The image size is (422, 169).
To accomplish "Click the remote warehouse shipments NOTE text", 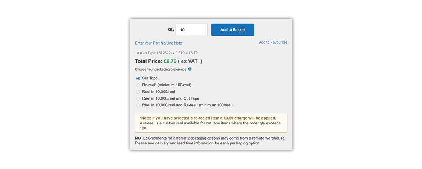I will pos(210,138).
